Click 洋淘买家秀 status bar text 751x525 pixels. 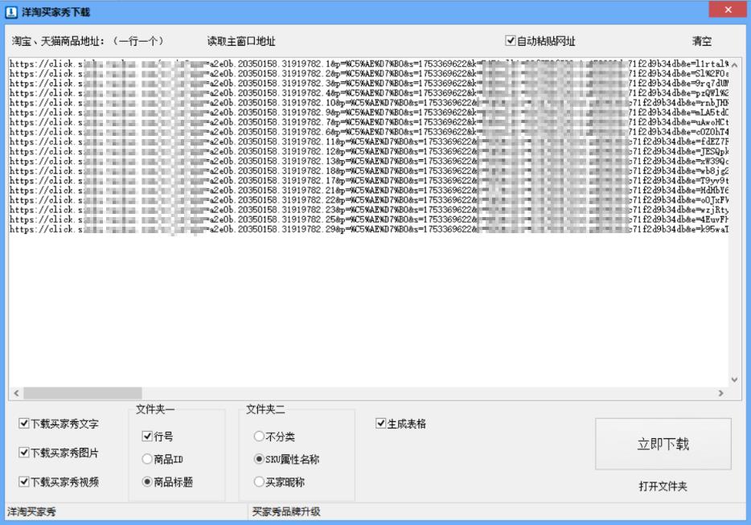[31, 512]
